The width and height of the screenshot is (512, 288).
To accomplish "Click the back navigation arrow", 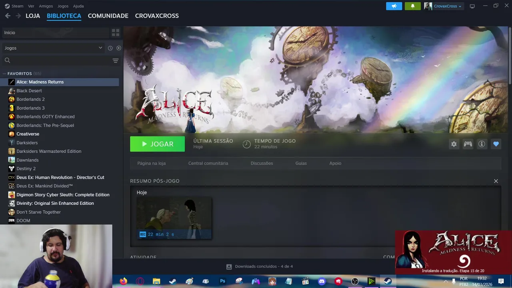I will [x=8, y=16].
